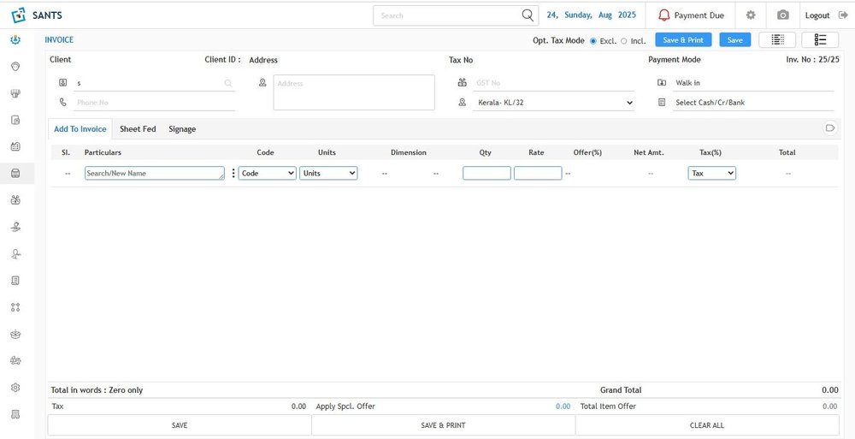
Task: Click the INVOICE page heading
Action: [x=59, y=40]
